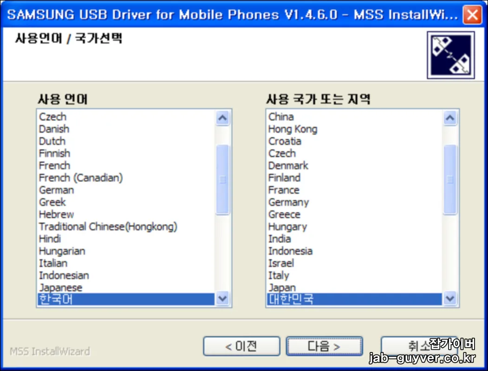
Task: Click the country list scrollbar thumb
Action: (x=450, y=179)
